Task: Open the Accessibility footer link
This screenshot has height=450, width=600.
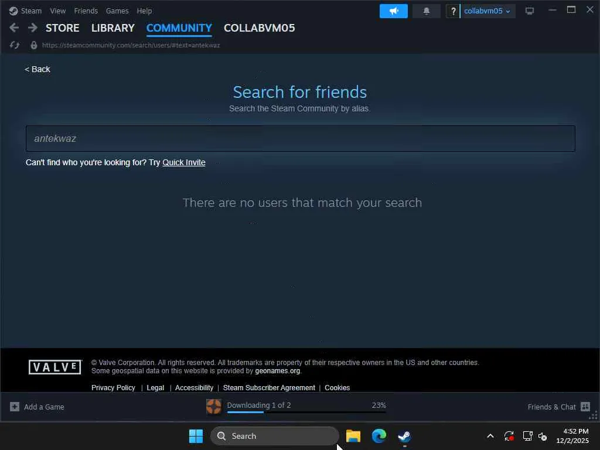Action: tap(195, 388)
